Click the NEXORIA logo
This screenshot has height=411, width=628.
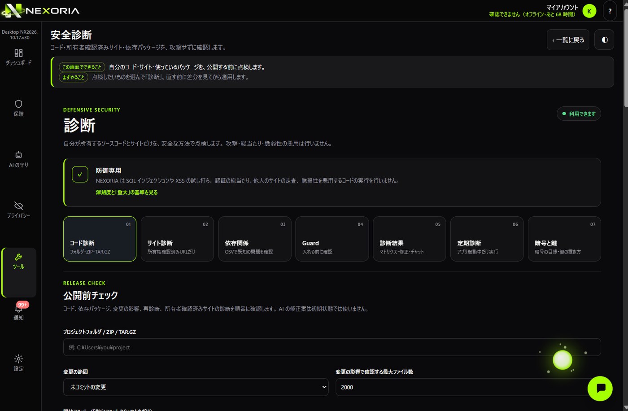coord(40,10)
